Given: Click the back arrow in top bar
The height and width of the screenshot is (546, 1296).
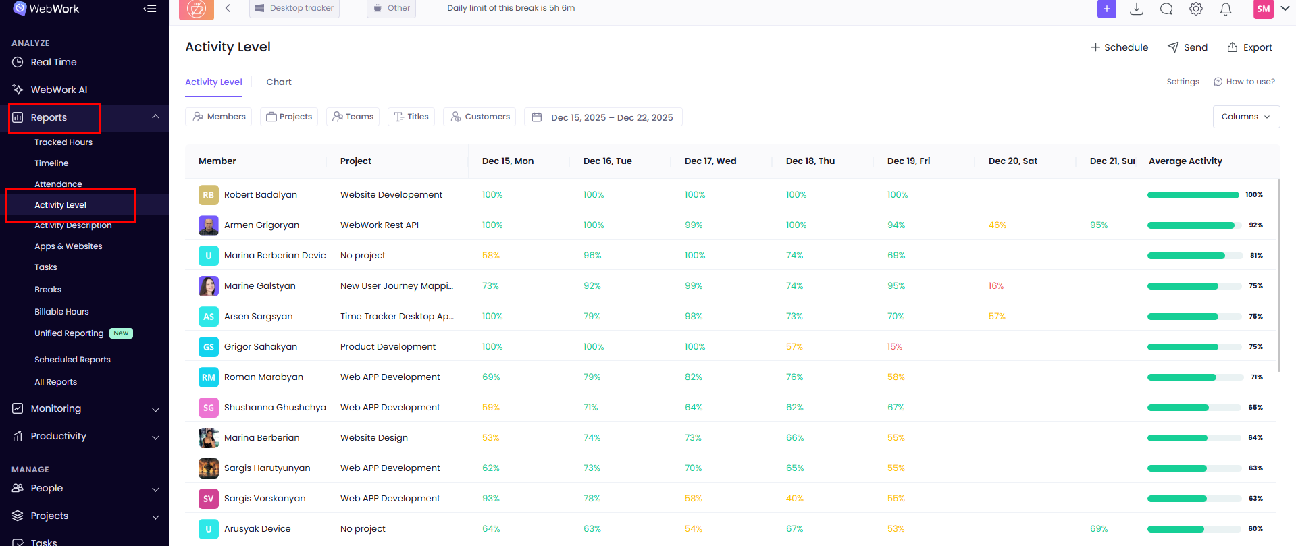Looking at the screenshot, I should 228,8.
